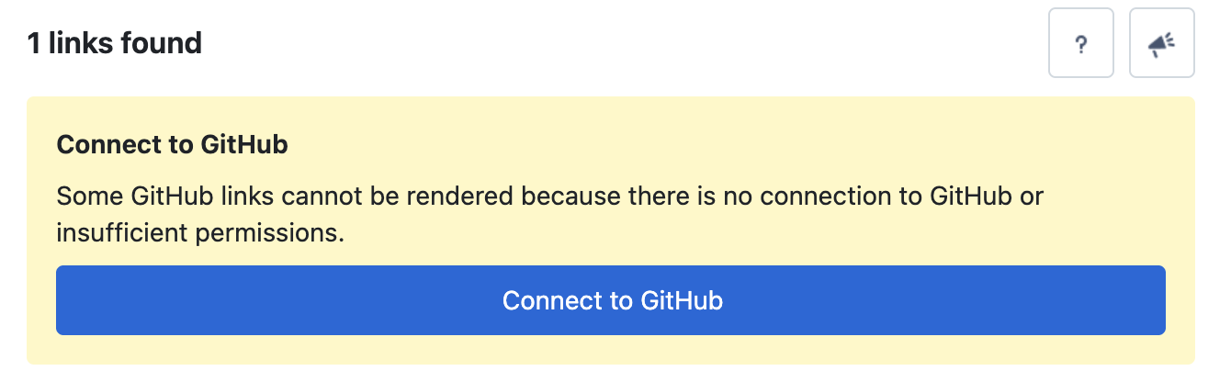Click the number "1" in links found

(x=34, y=42)
